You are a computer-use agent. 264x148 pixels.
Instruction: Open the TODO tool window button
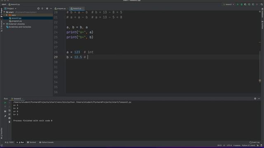tap(9, 142)
